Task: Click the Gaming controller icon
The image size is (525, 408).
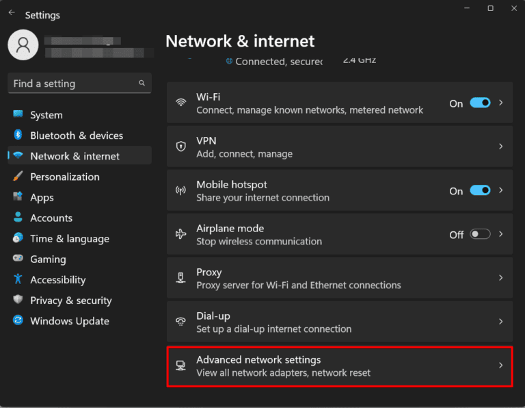Action: pos(18,259)
